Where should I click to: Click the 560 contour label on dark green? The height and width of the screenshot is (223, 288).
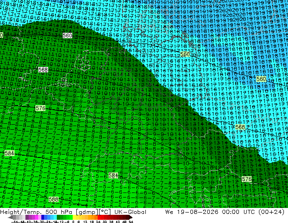[x=67, y=35]
